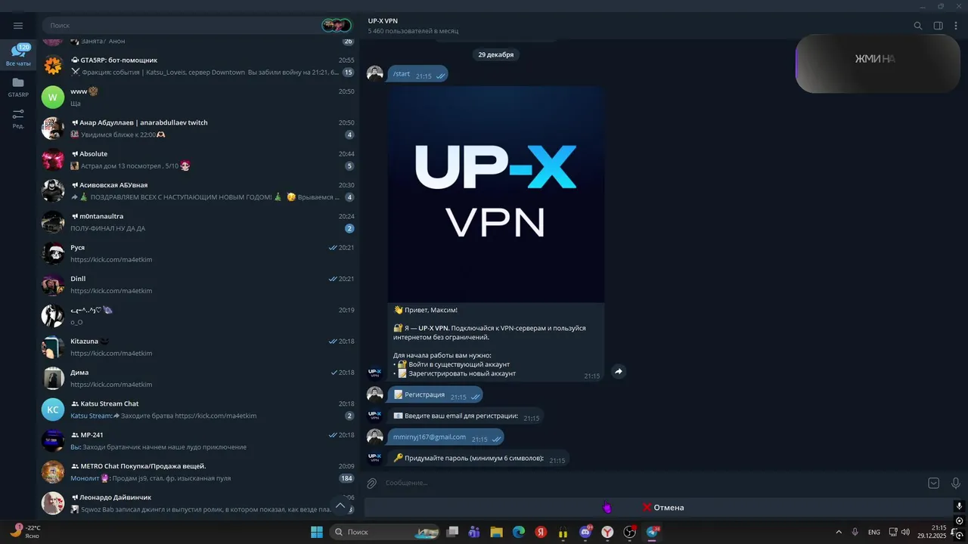Open Task View on the taskbar

pyautogui.click(x=452, y=532)
